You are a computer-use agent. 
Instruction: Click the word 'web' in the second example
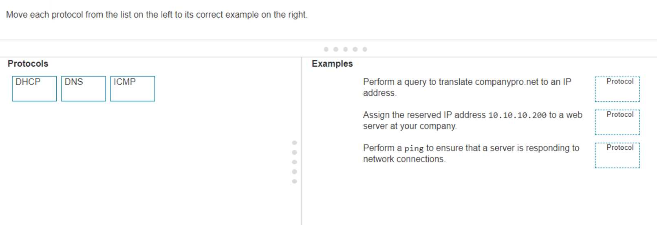574,115
